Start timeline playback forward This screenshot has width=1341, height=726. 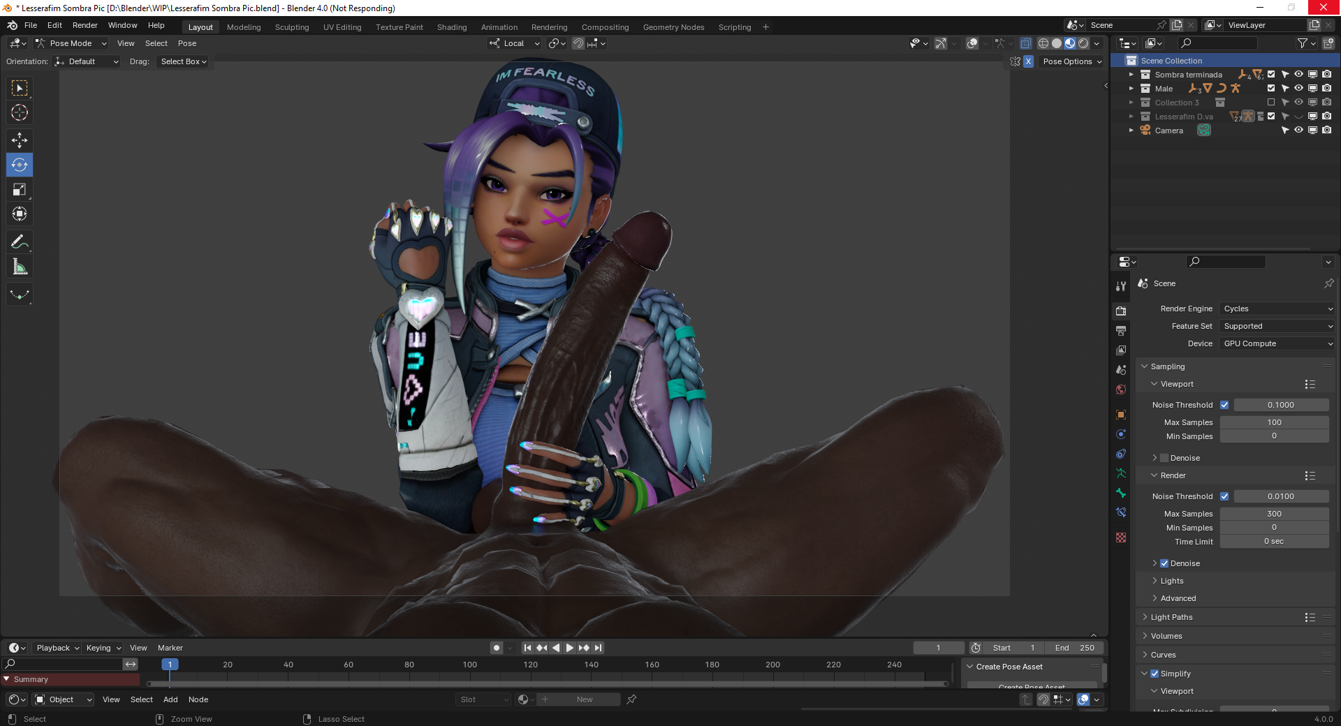coord(569,648)
